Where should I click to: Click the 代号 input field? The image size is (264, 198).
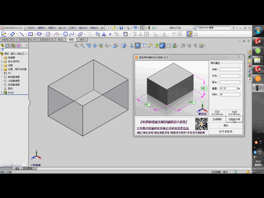coord(230,76)
